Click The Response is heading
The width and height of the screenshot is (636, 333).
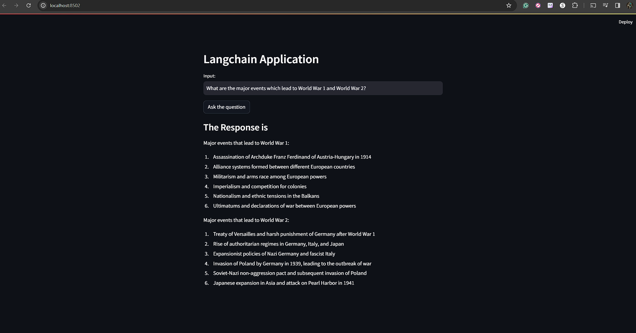pos(235,127)
